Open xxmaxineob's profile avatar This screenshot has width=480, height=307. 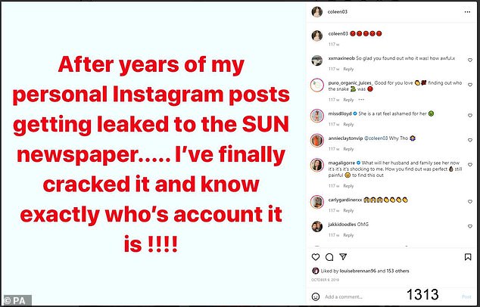point(316,57)
